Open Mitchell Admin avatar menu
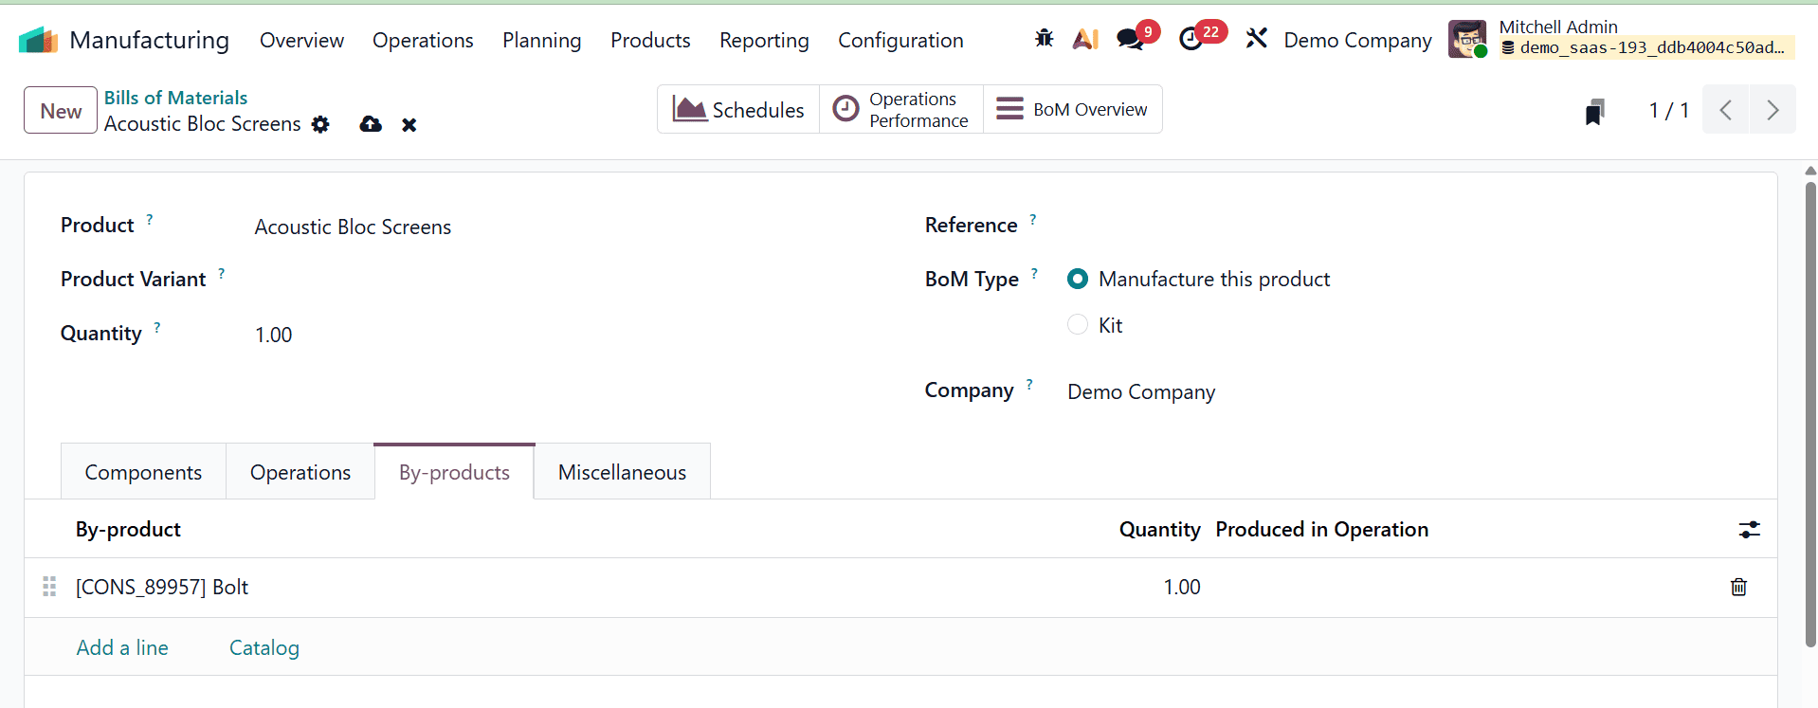The image size is (1818, 708). pyautogui.click(x=1467, y=39)
